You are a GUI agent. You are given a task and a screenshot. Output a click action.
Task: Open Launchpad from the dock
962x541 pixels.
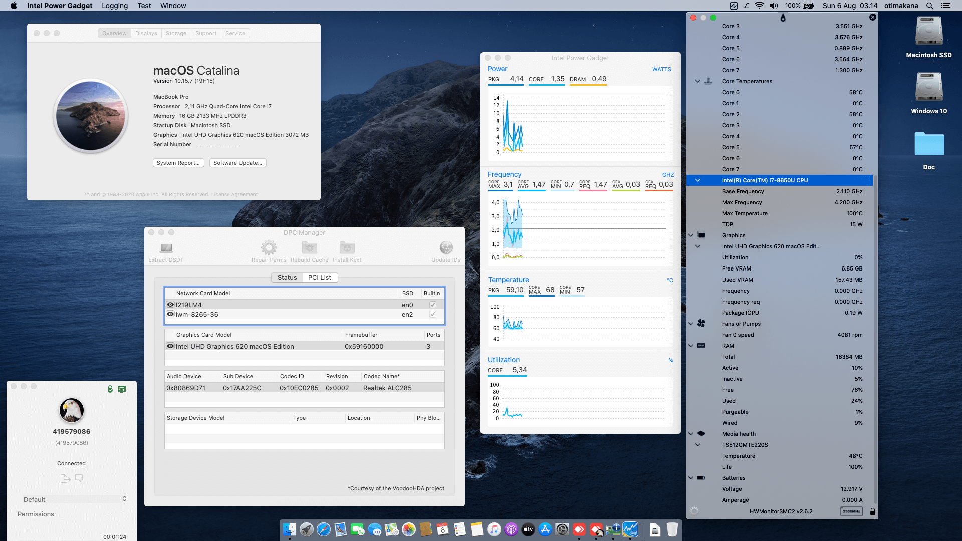click(x=307, y=529)
